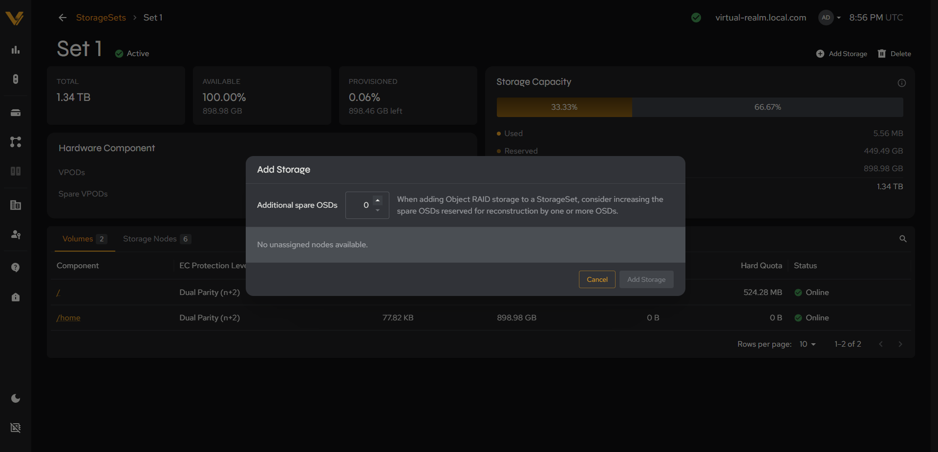The height and width of the screenshot is (452, 938).
Task: Open the user management sidebar icon
Action: 16,235
